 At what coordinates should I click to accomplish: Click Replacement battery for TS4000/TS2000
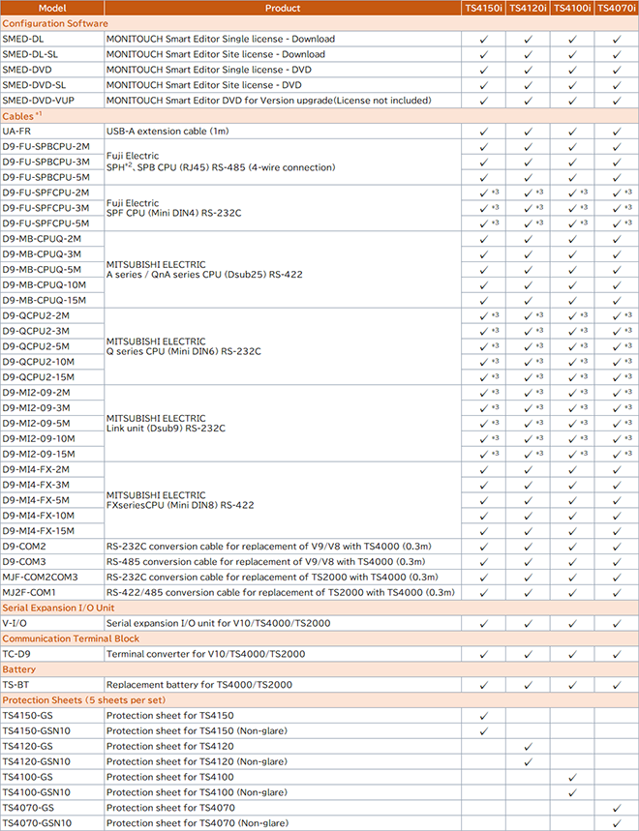point(199,685)
